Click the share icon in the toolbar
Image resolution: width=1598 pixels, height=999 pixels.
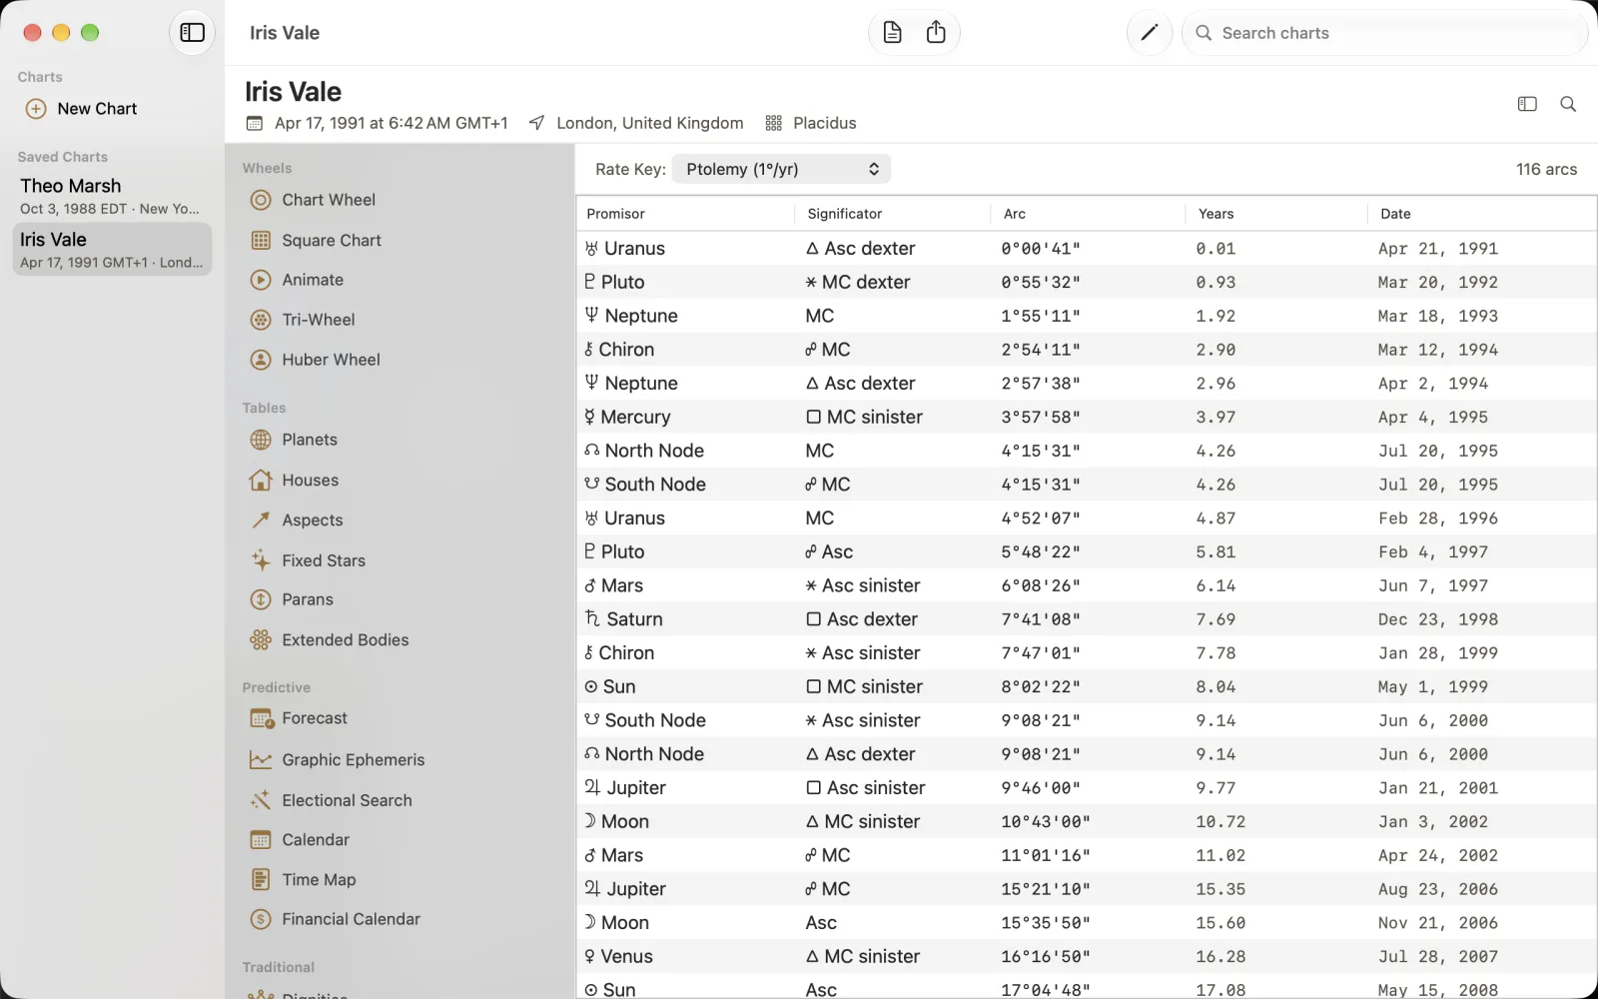[x=936, y=33]
